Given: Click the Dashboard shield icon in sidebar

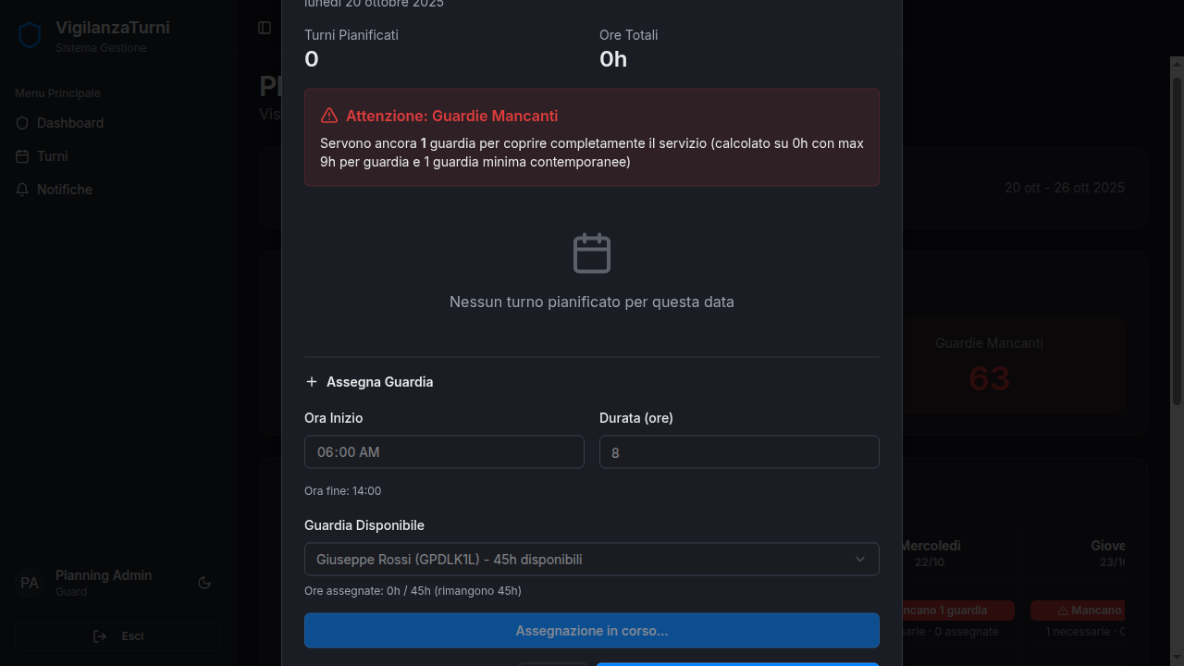Looking at the screenshot, I should tap(23, 123).
